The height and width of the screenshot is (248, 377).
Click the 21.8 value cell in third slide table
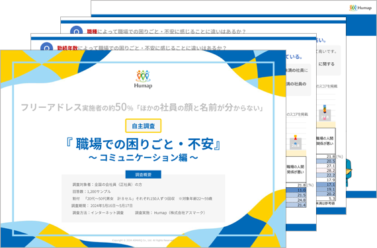click(x=331, y=157)
